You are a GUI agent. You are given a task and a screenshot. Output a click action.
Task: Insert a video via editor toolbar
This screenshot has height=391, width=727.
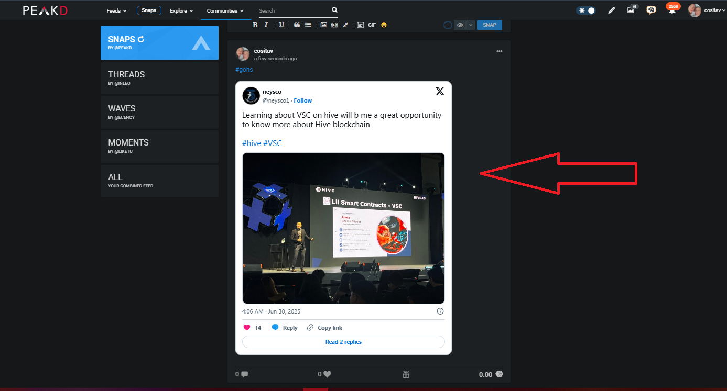(x=334, y=25)
